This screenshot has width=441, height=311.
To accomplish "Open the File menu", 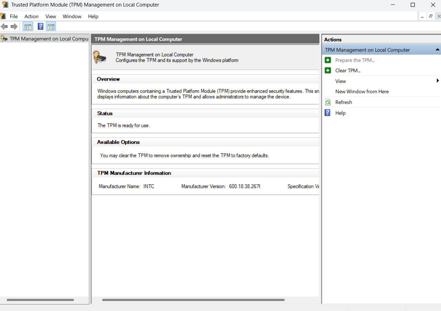I will click(14, 16).
